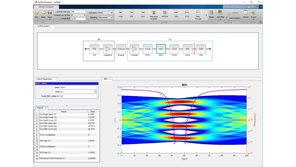Viewport: 296px width, 167px height.
Task: Click the Delete block icon
Action: coord(211,14)
